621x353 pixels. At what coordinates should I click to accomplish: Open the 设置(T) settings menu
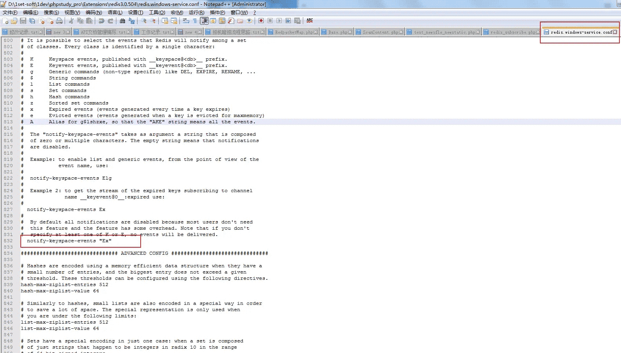[x=136, y=13]
